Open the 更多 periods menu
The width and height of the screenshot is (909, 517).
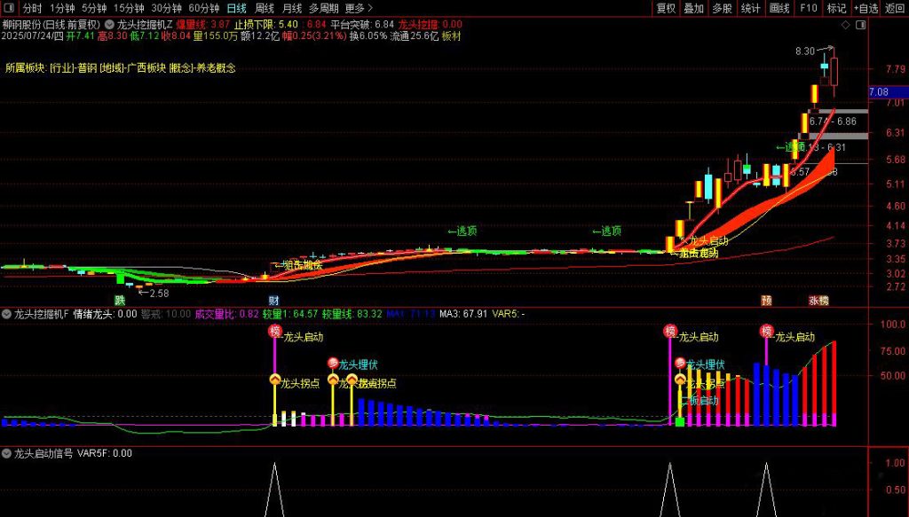tap(357, 9)
